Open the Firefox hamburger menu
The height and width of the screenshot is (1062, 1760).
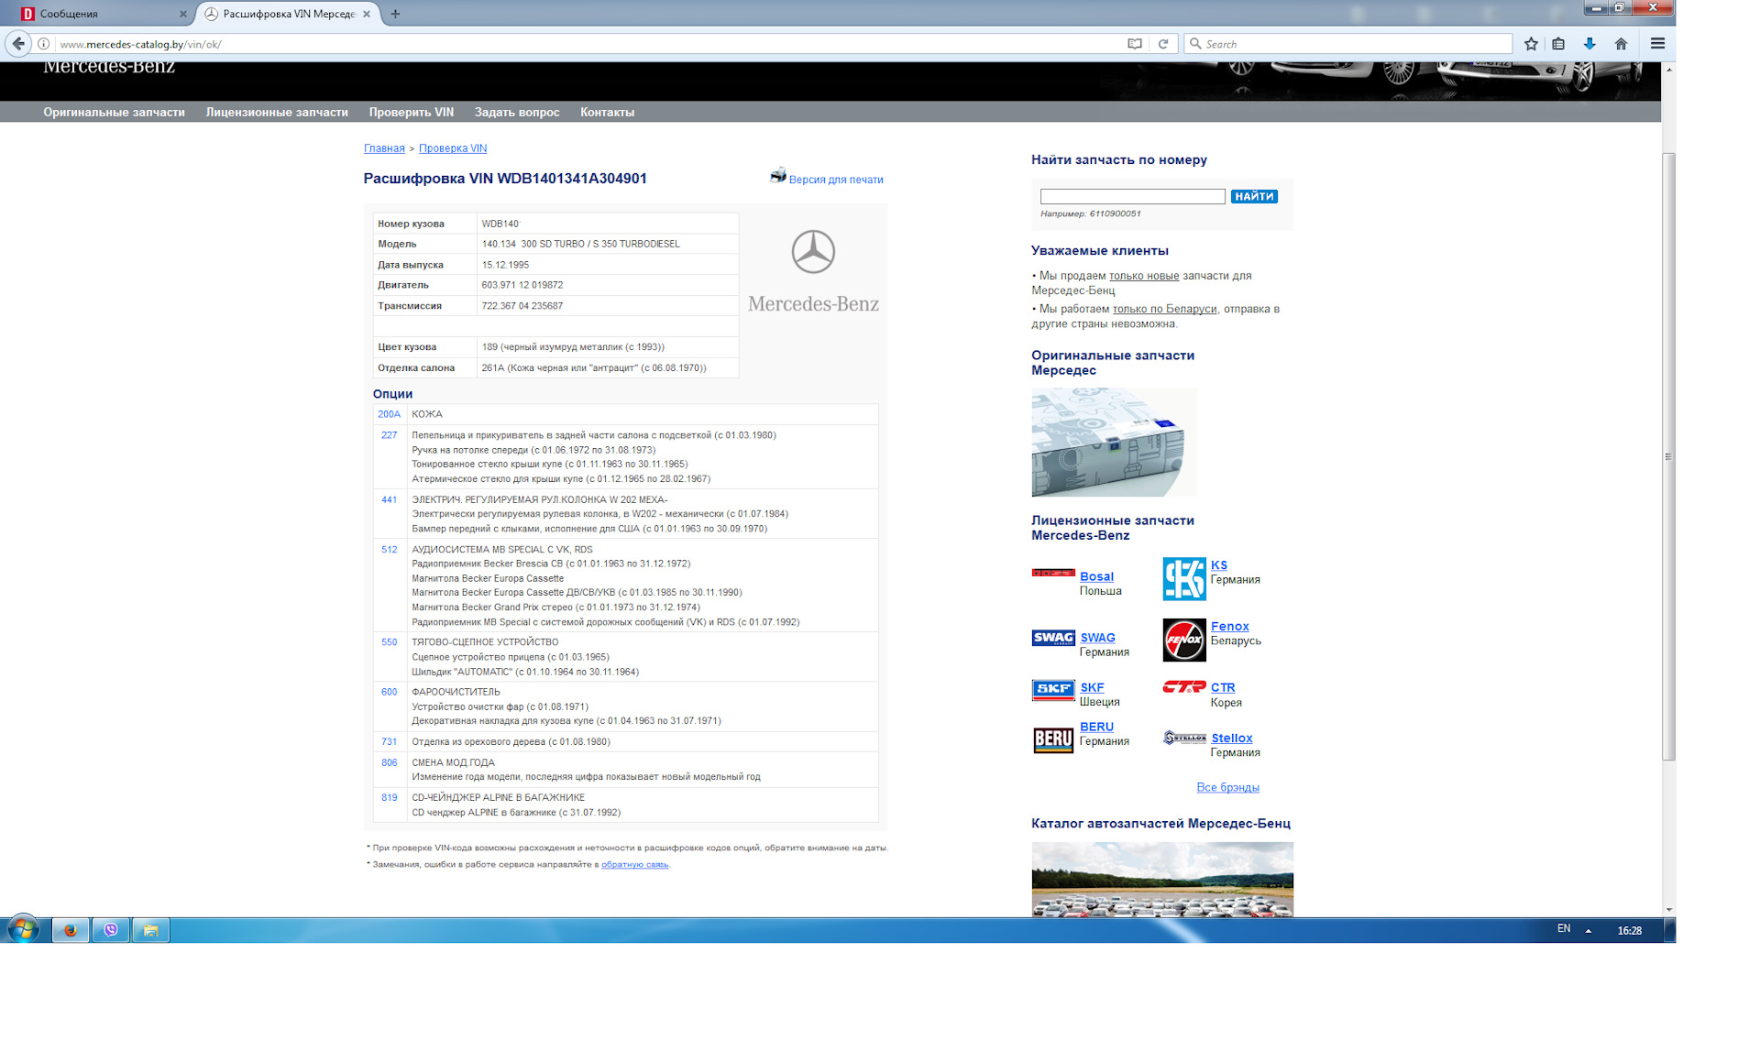click(x=1657, y=44)
